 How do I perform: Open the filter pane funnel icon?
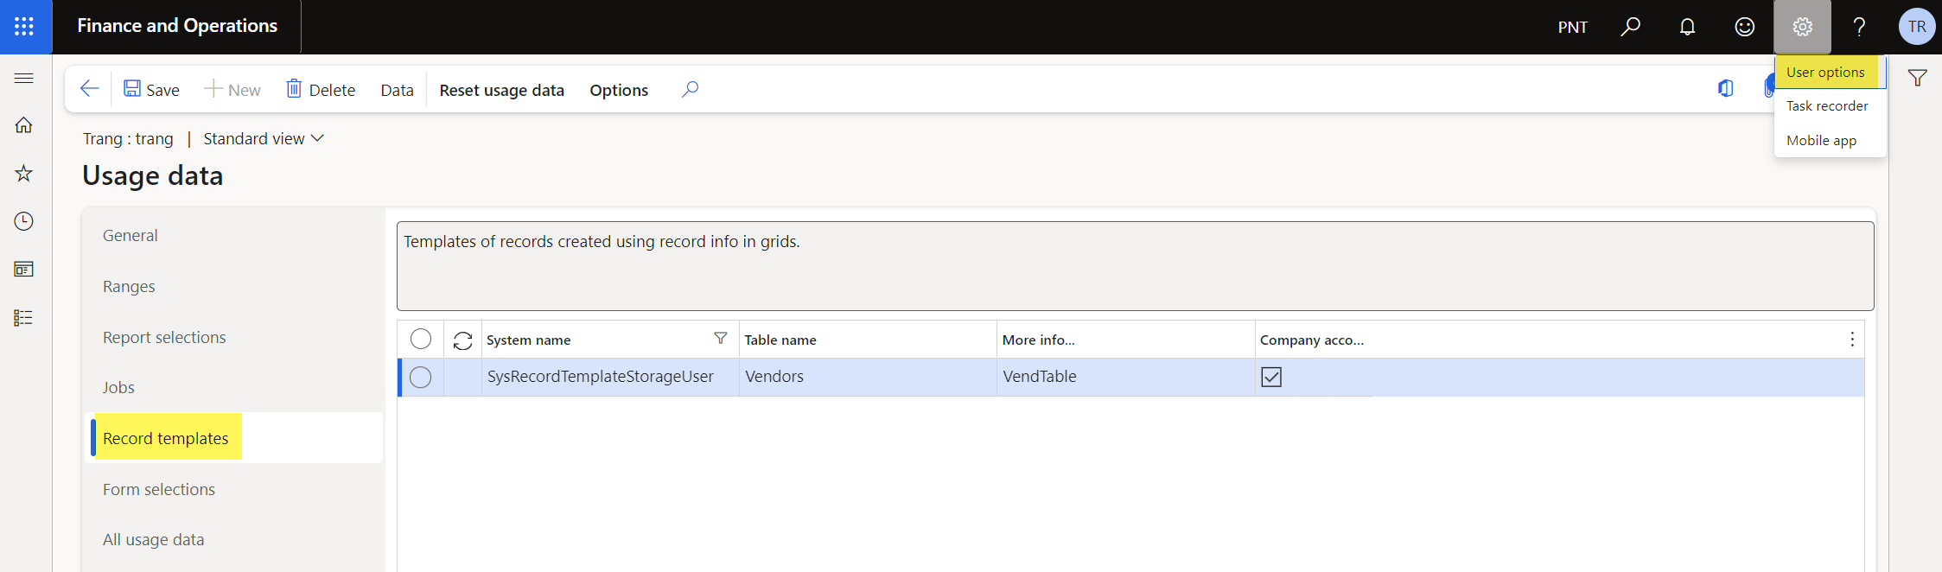1917,79
